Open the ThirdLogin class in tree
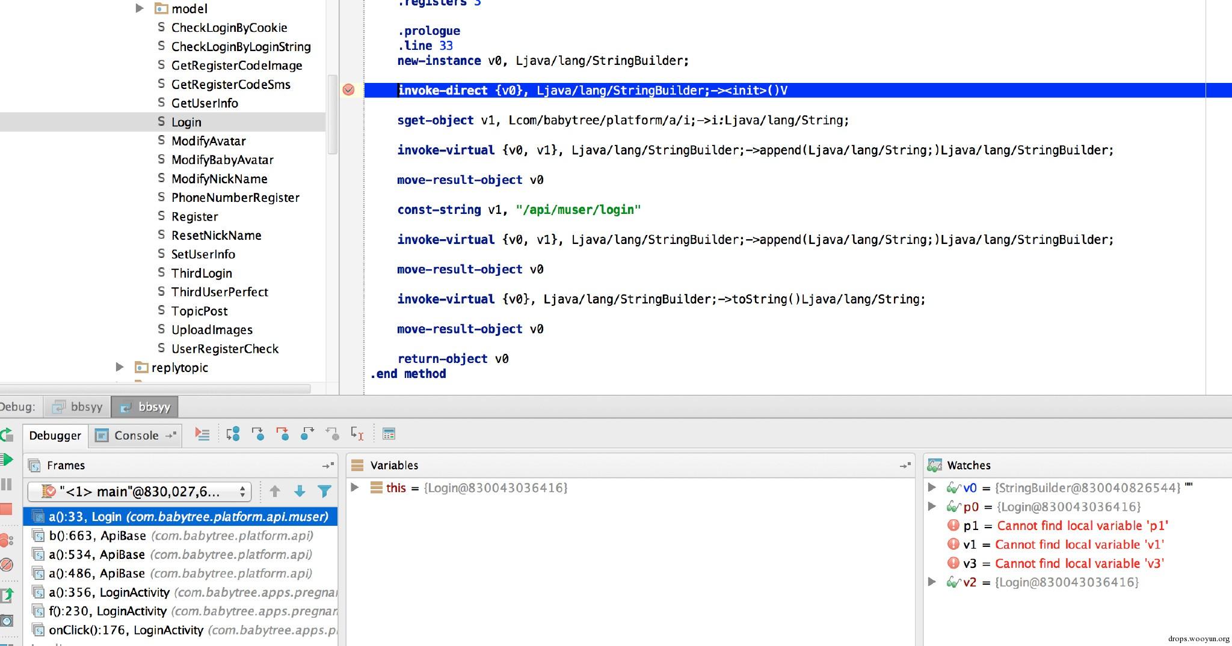The image size is (1232, 646). pos(202,273)
